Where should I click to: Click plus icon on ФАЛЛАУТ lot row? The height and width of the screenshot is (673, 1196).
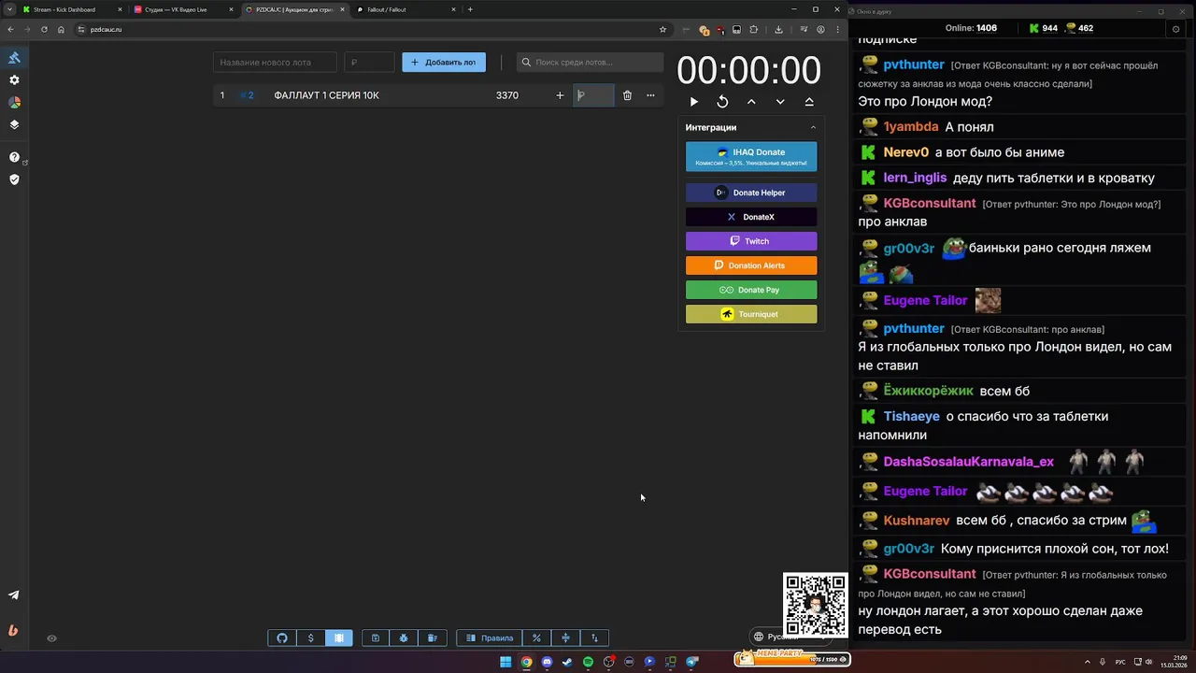pyautogui.click(x=560, y=95)
